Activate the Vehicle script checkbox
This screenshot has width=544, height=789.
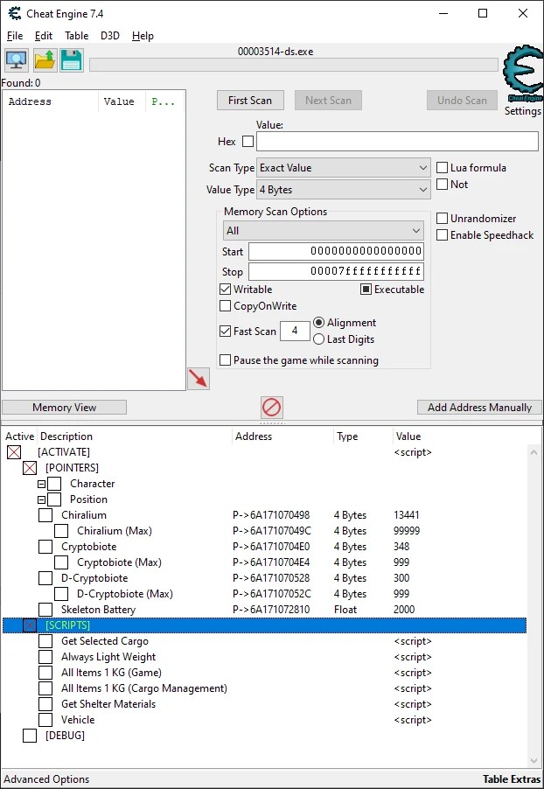click(x=45, y=720)
